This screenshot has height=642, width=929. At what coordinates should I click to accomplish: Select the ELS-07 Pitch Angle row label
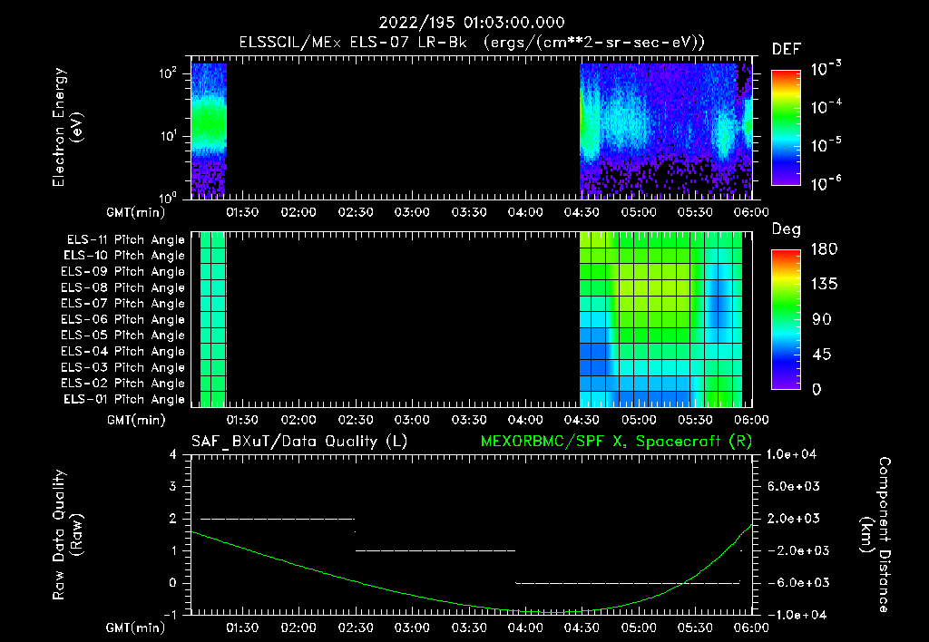pos(123,303)
